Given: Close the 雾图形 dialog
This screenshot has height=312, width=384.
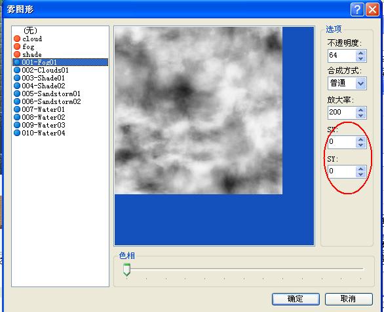Looking at the screenshot, I should (x=372, y=10).
